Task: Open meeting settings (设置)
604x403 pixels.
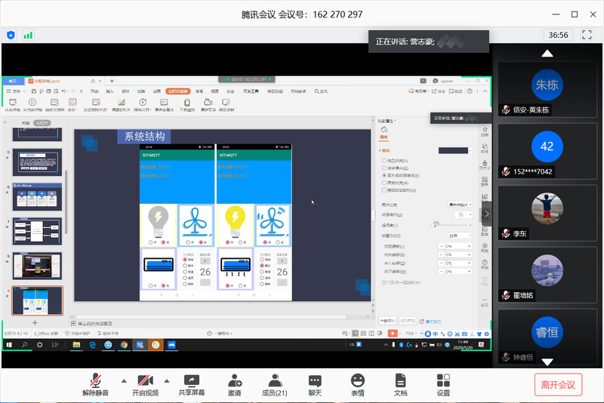Action: coord(443,384)
